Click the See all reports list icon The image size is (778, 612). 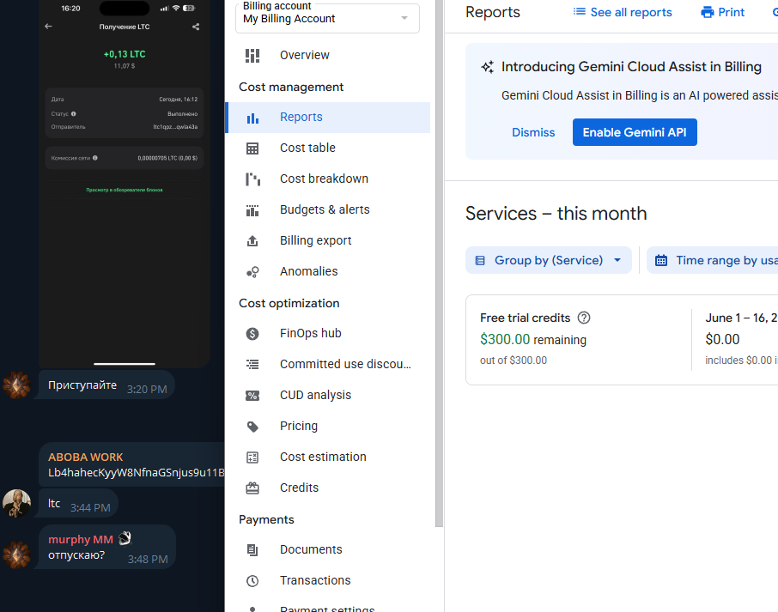click(x=579, y=11)
